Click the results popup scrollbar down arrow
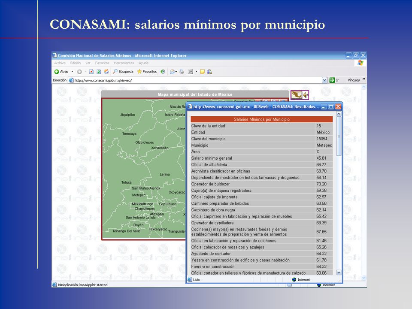Image resolution: width=412 pixels, height=309 pixels. pos(339,273)
